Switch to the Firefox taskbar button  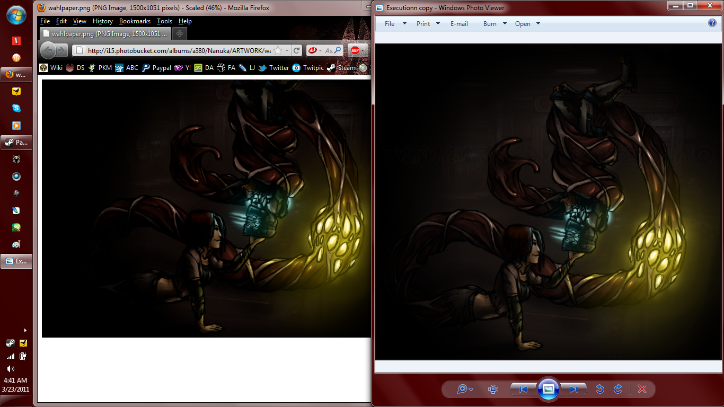pyautogui.click(x=16, y=74)
